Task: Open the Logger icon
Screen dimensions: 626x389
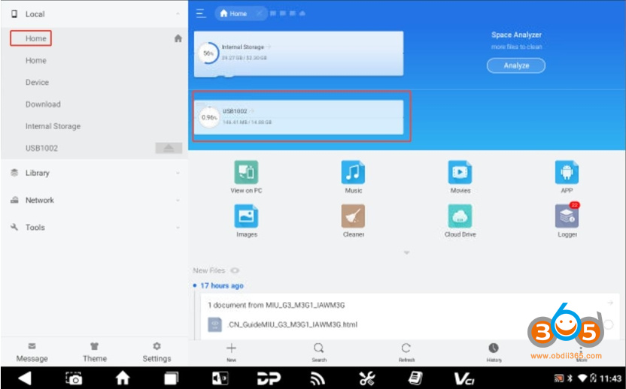Action: [567, 216]
